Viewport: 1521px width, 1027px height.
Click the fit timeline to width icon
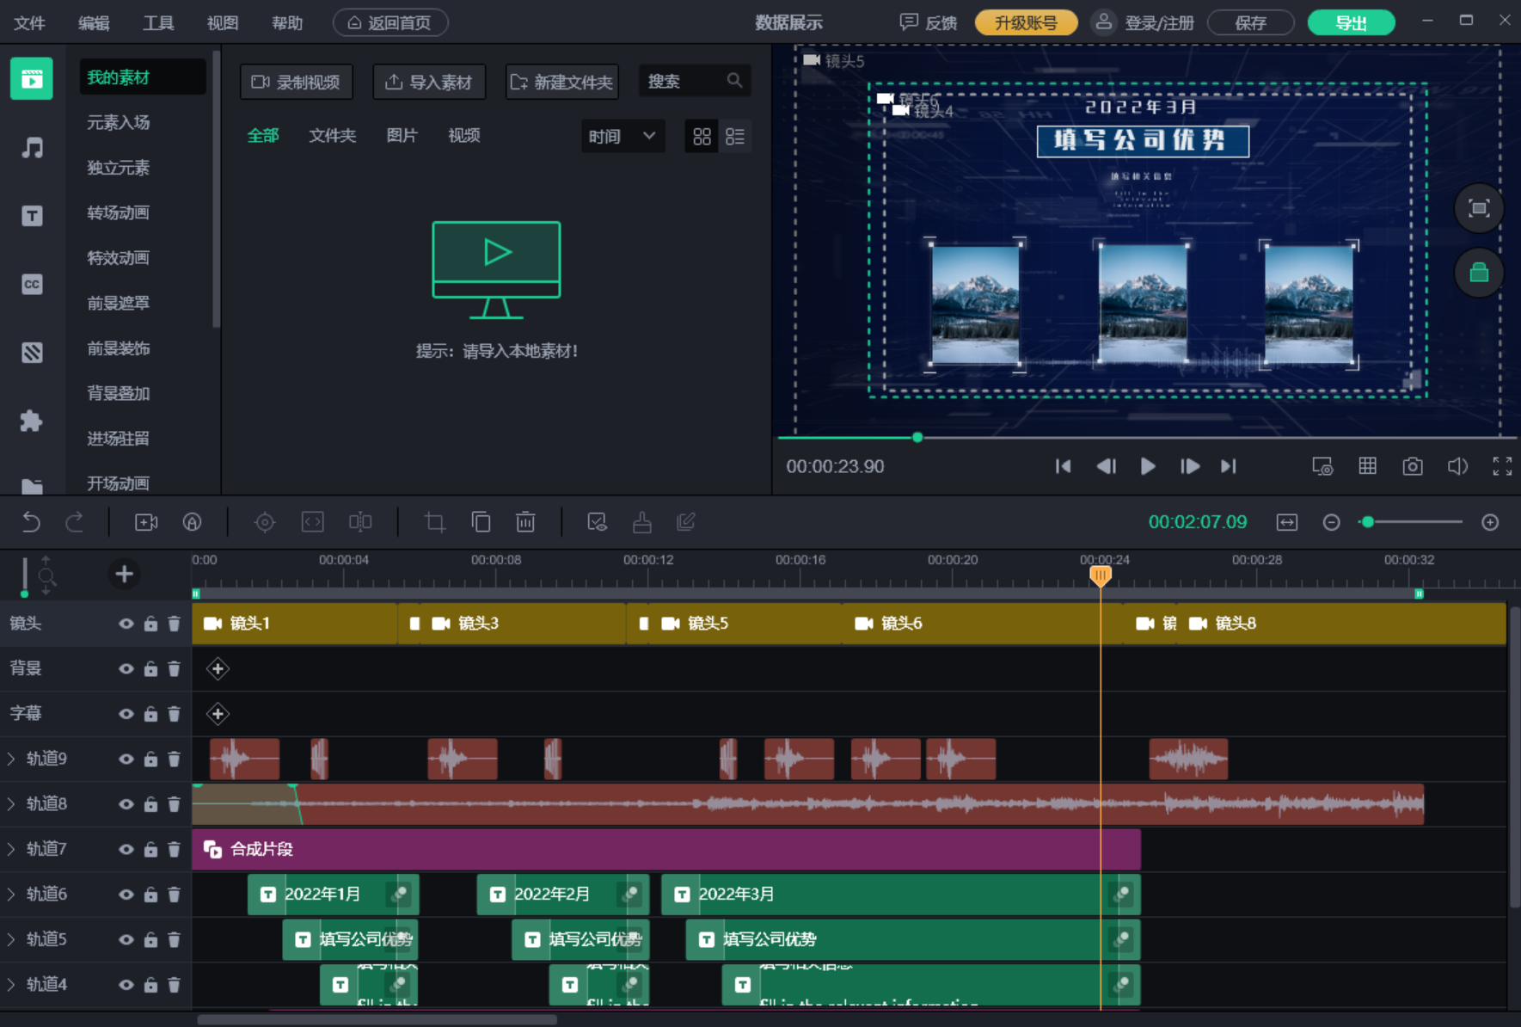coord(1287,522)
